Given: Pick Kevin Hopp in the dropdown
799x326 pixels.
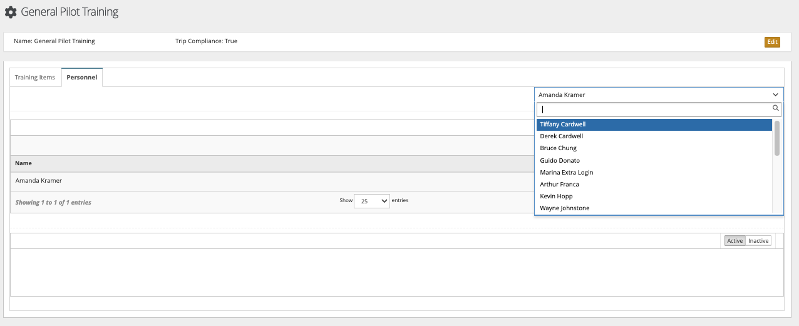Looking at the screenshot, I should pos(654,196).
